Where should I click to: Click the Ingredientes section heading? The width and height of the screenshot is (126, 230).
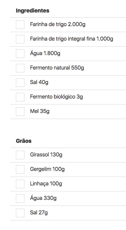click(x=33, y=11)
